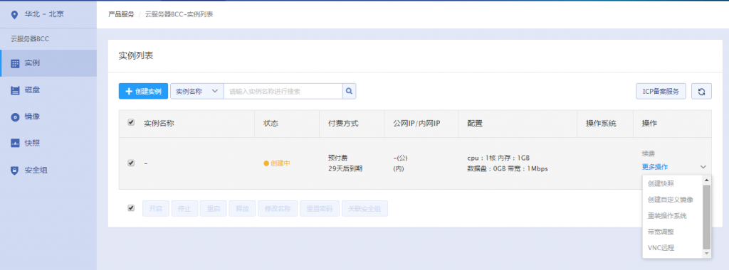Click the 安全组 shield icon in sidebar
The height and width of the screenshot is (270, 729).
tap(15, 171)
